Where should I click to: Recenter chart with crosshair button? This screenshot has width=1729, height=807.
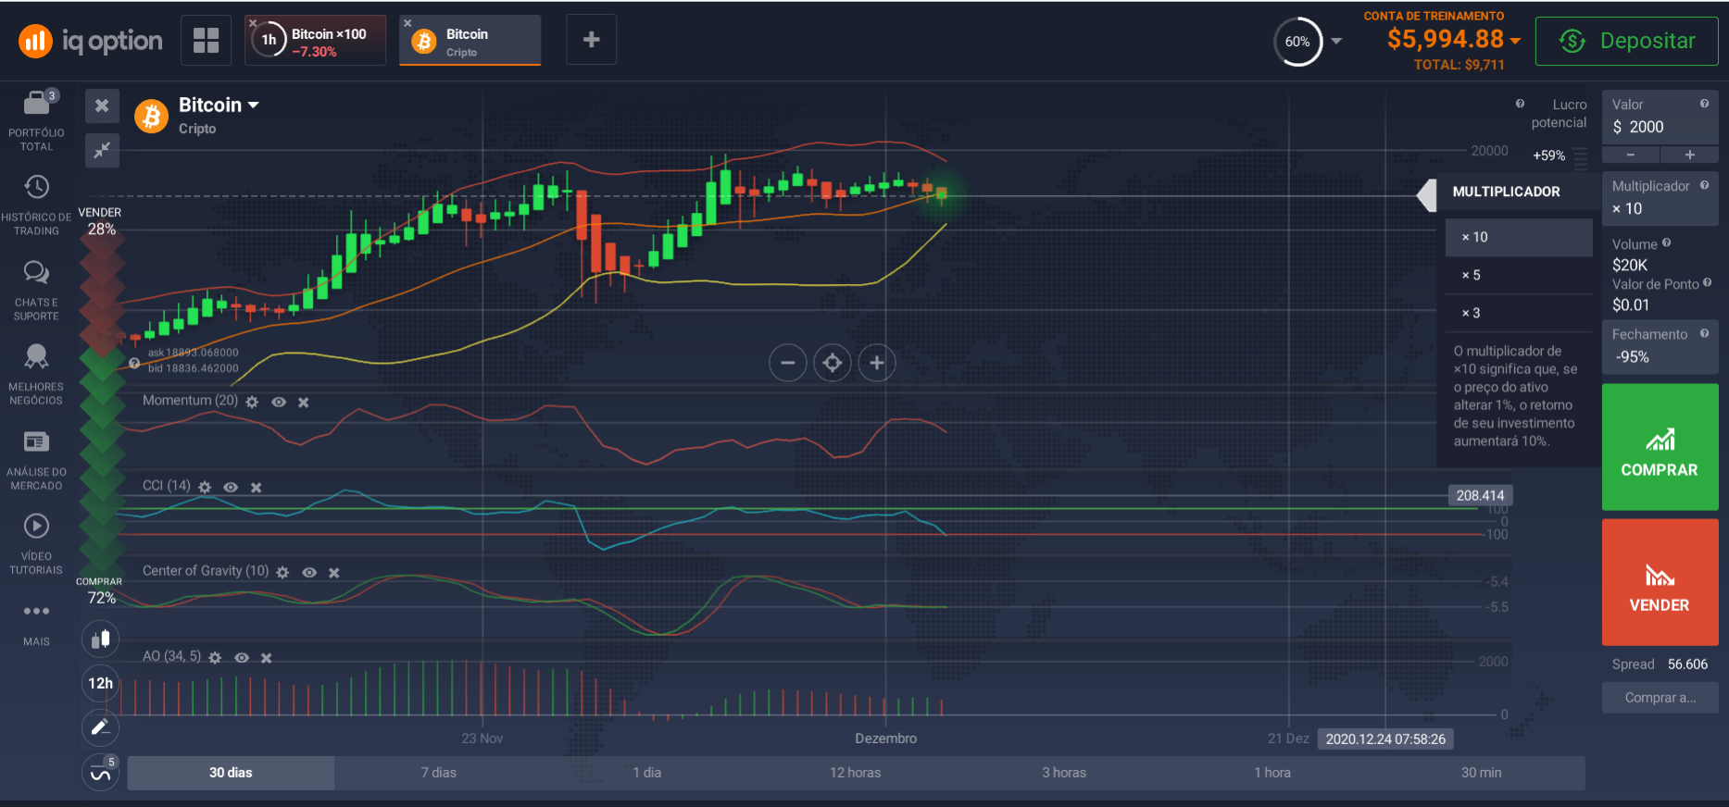tap(833, 363)
